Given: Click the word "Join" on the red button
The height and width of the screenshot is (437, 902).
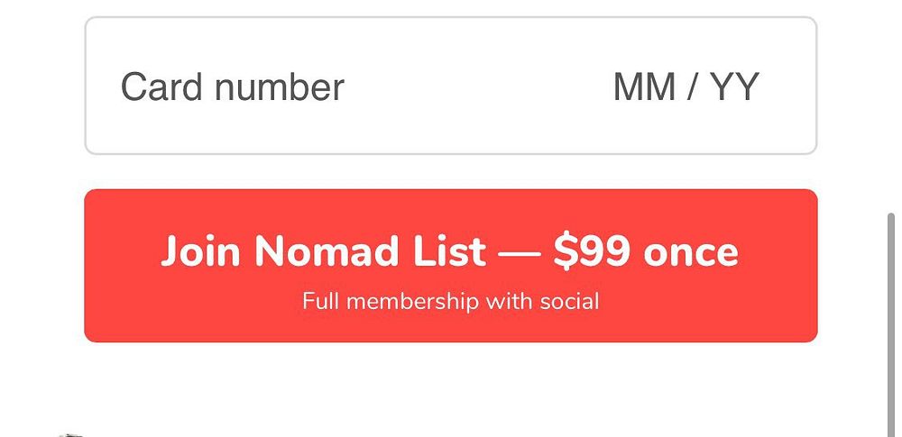Looking at the screenshot, I should [x=199, y=251].
